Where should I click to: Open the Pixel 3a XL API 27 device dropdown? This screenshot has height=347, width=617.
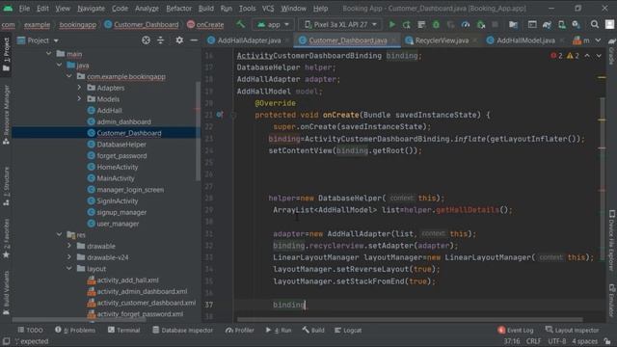click(340, 24)
